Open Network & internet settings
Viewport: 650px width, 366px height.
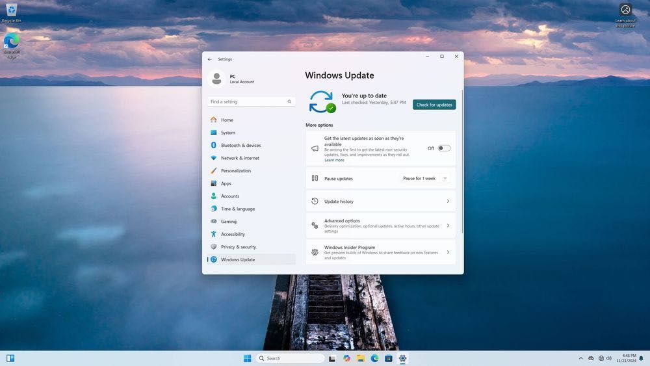click(251, 158)
